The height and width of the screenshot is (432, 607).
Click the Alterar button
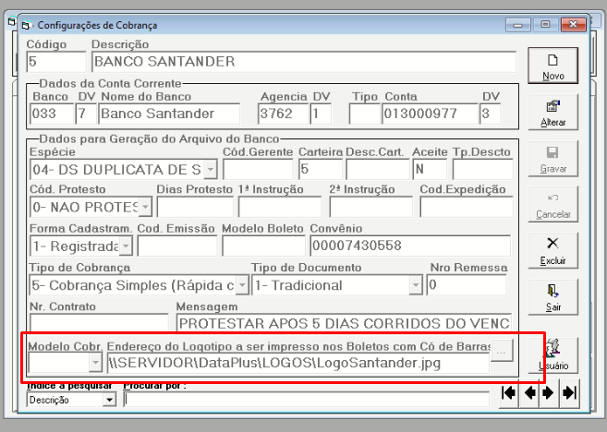(x=552, y=113)
